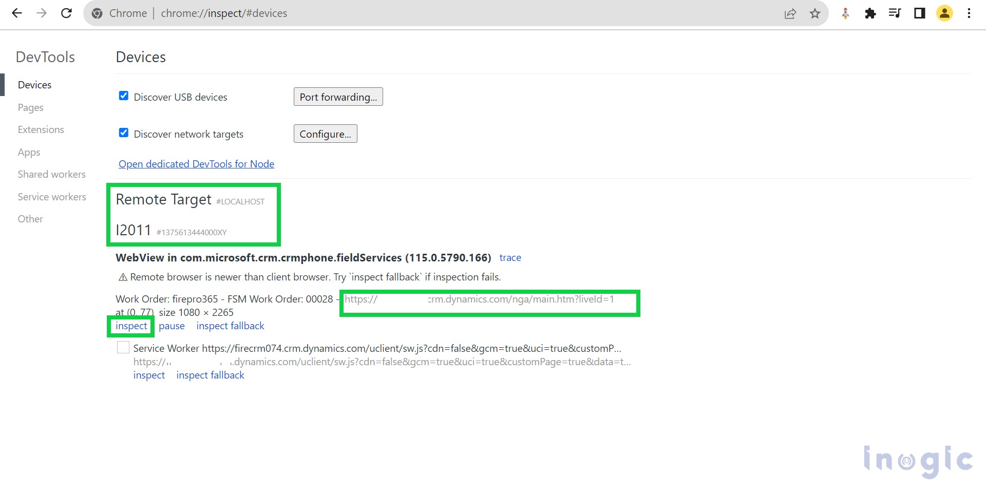Click the Port forwarding button
The image size is (986, 490).
[x=338, y=97]
